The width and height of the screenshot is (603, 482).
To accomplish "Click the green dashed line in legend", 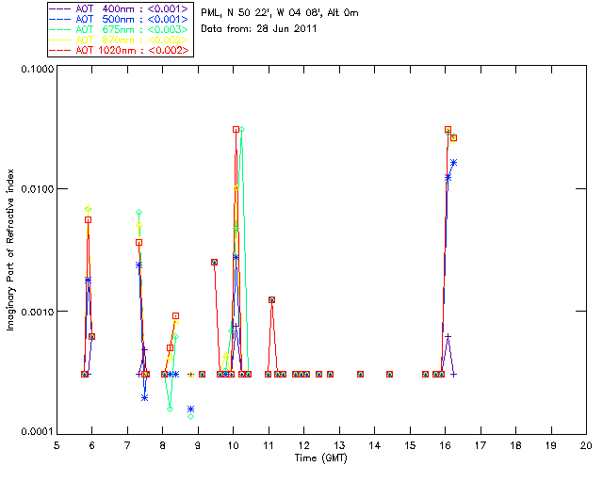I will [x=60, y=29].
